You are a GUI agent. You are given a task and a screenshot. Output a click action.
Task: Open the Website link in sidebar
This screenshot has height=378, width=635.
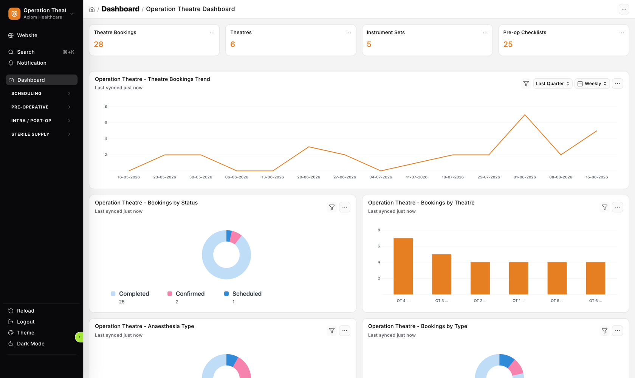click(42, 35)
